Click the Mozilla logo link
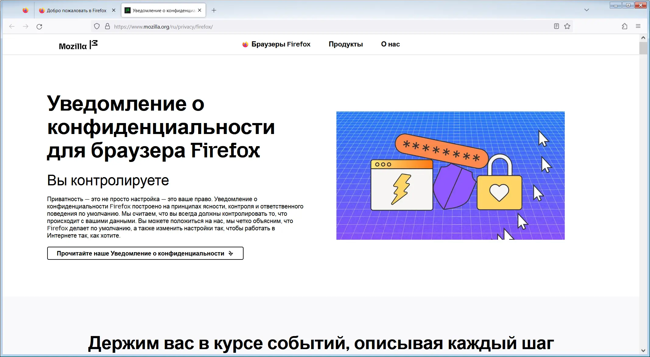This screenshot has height=357, width=650. (x=78, y=46)
